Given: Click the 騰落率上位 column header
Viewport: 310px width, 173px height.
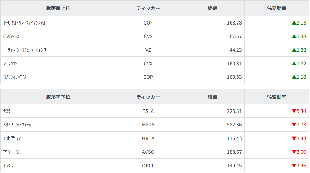Looking at the screenshot, I should click(x=58, y=8).
